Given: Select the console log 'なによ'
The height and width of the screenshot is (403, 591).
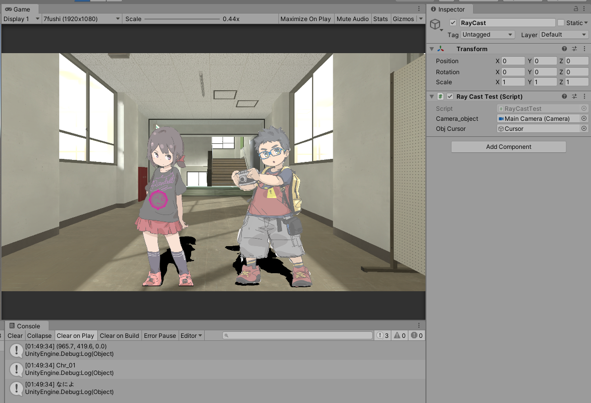Looking at the screenshot, I should point(215,388).
